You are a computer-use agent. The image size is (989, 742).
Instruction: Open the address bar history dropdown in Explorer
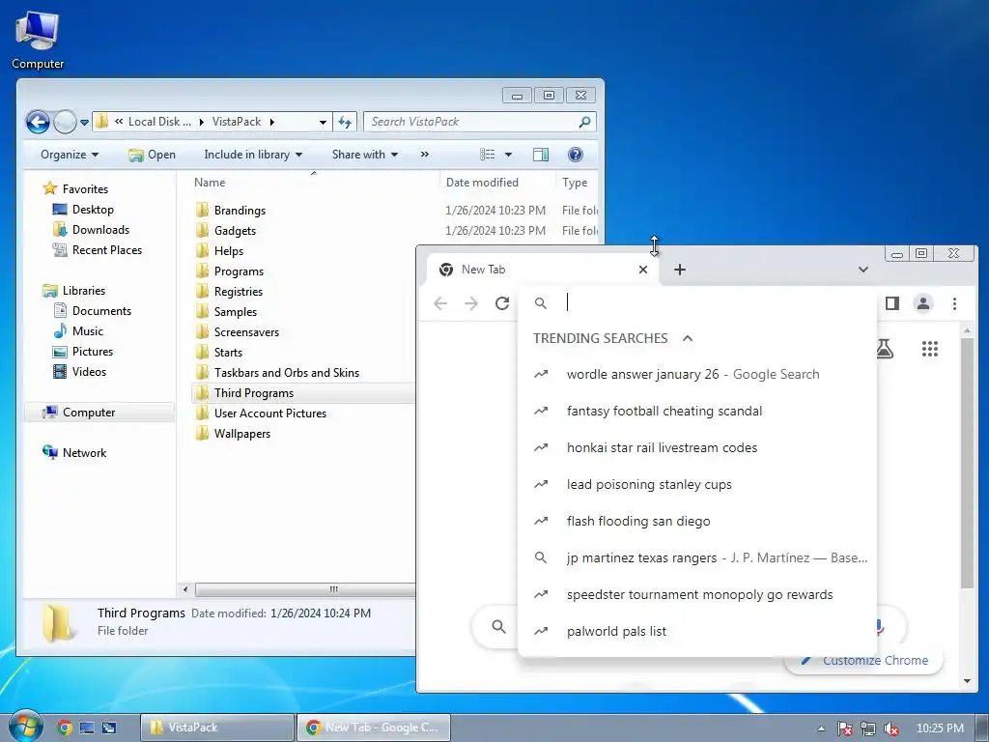click(x=323, y=122)
